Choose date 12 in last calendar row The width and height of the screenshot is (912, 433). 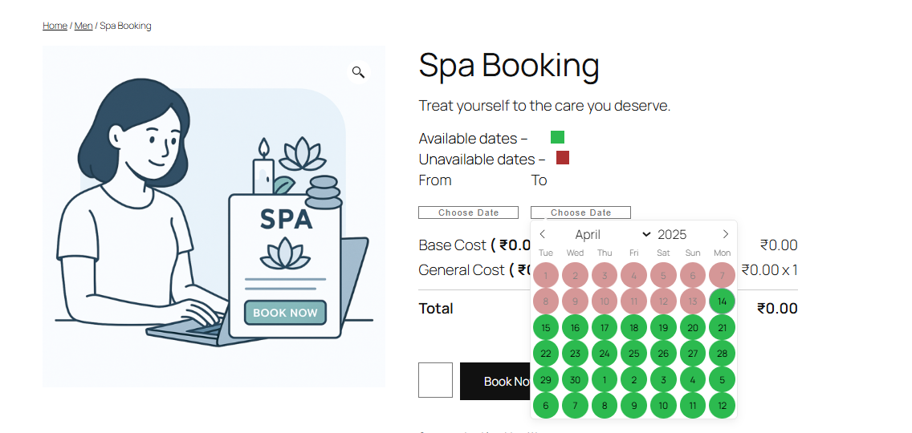point(722,406)
